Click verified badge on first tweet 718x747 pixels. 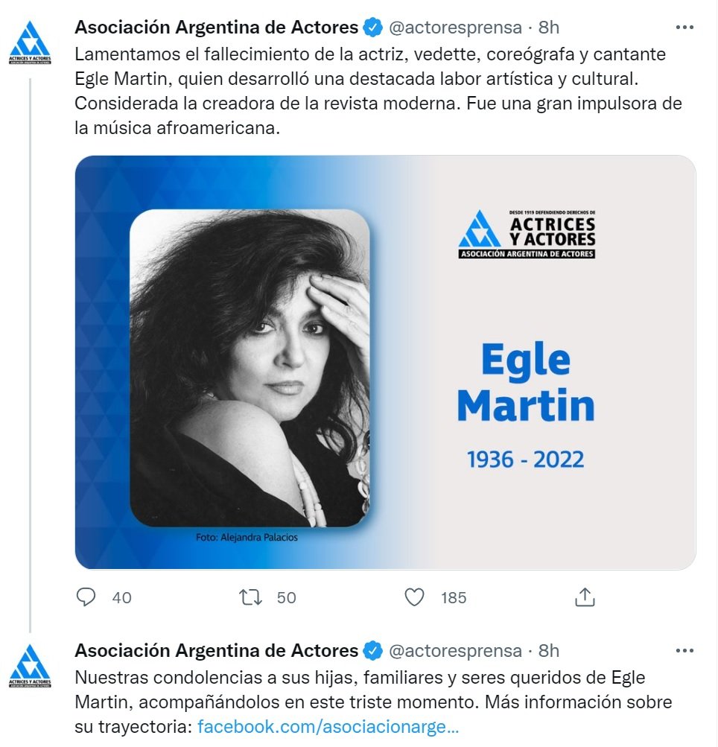[373, 27]
